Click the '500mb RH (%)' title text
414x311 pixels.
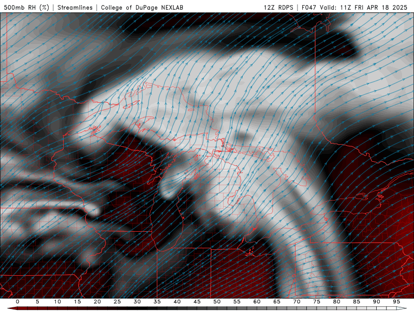[x=26, y=7]
